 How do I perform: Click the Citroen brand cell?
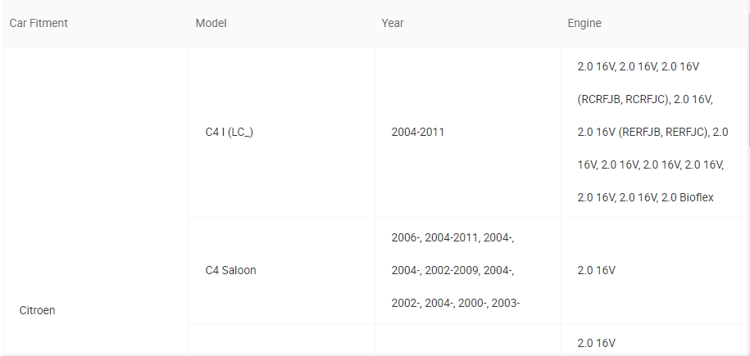point(38,311)
